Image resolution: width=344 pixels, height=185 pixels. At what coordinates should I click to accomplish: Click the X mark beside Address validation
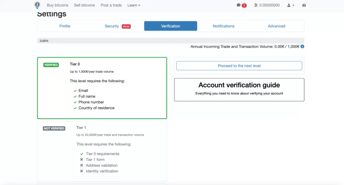(82, 165)
